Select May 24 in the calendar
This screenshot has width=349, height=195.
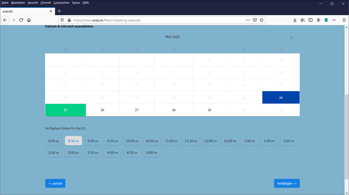tap(281, 97)
